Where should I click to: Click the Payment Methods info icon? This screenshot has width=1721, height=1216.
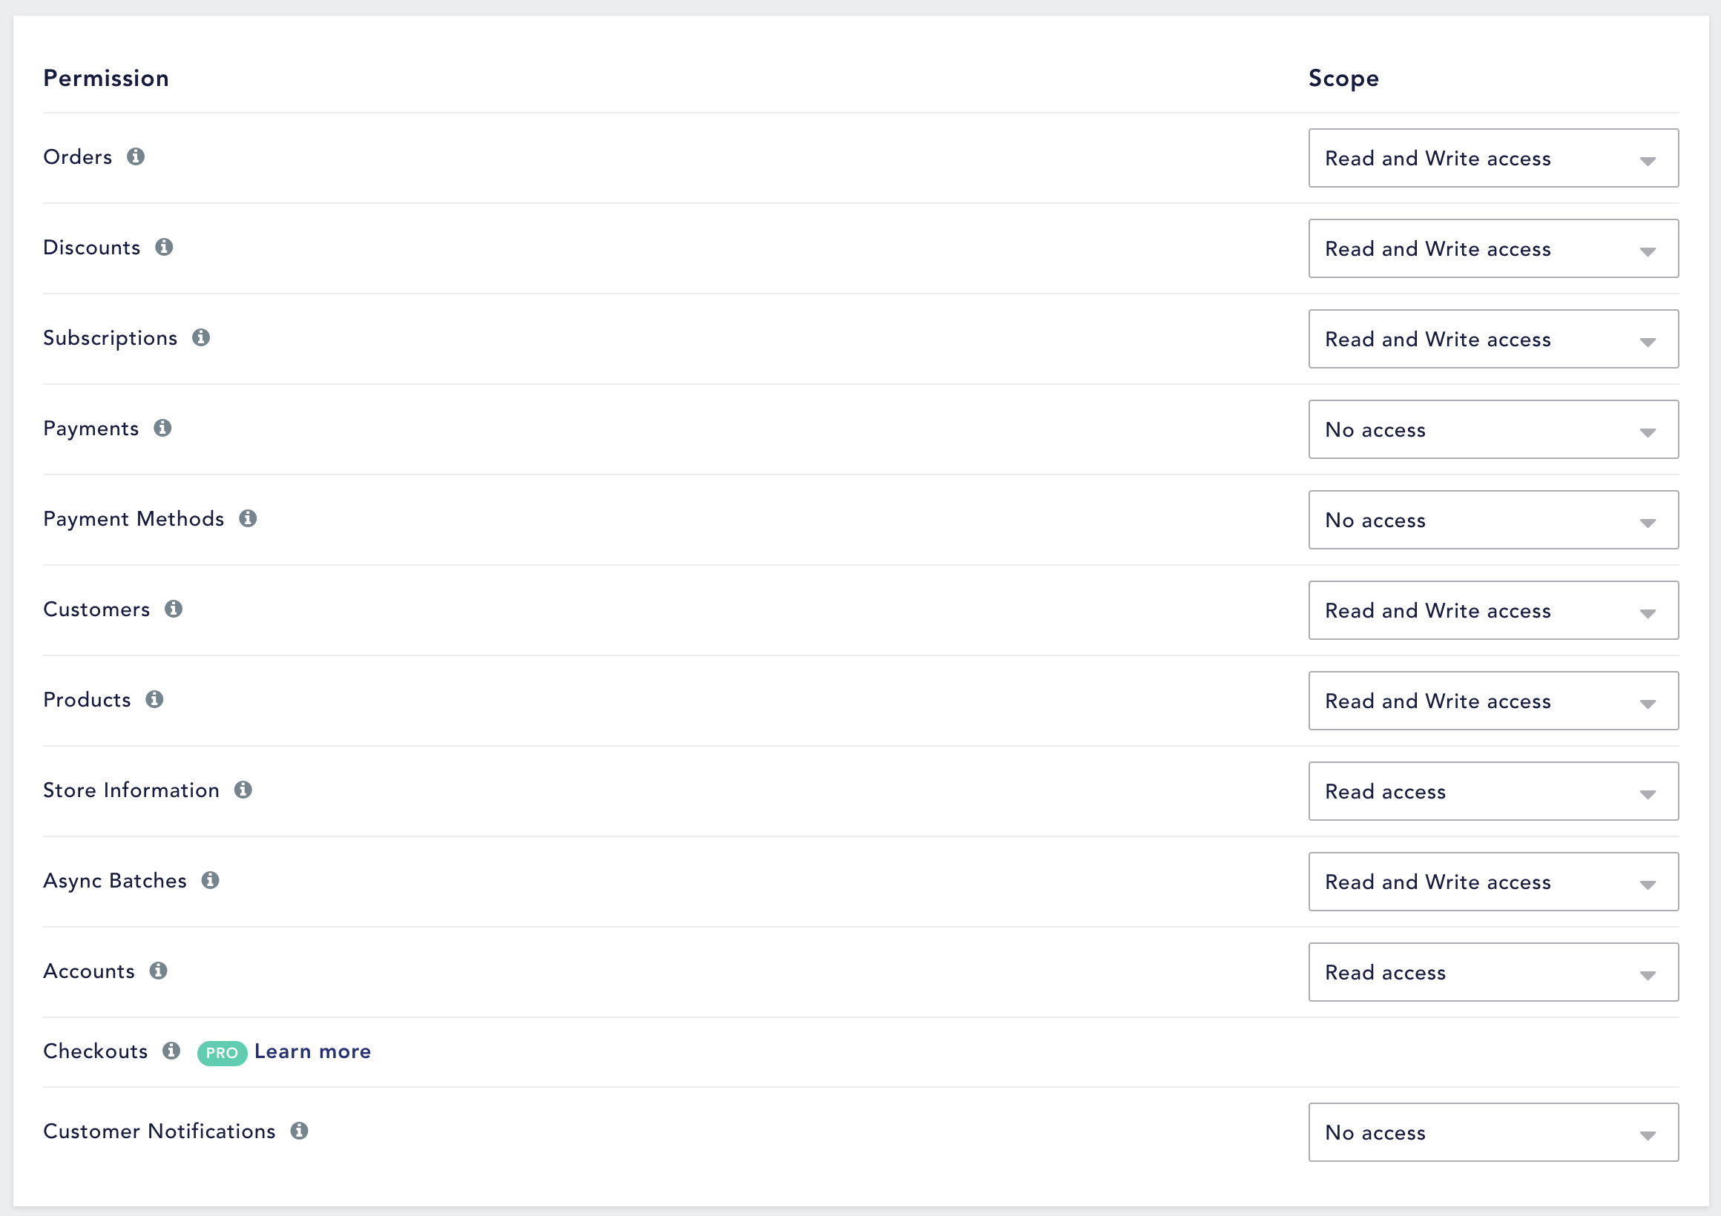point(248,518)
